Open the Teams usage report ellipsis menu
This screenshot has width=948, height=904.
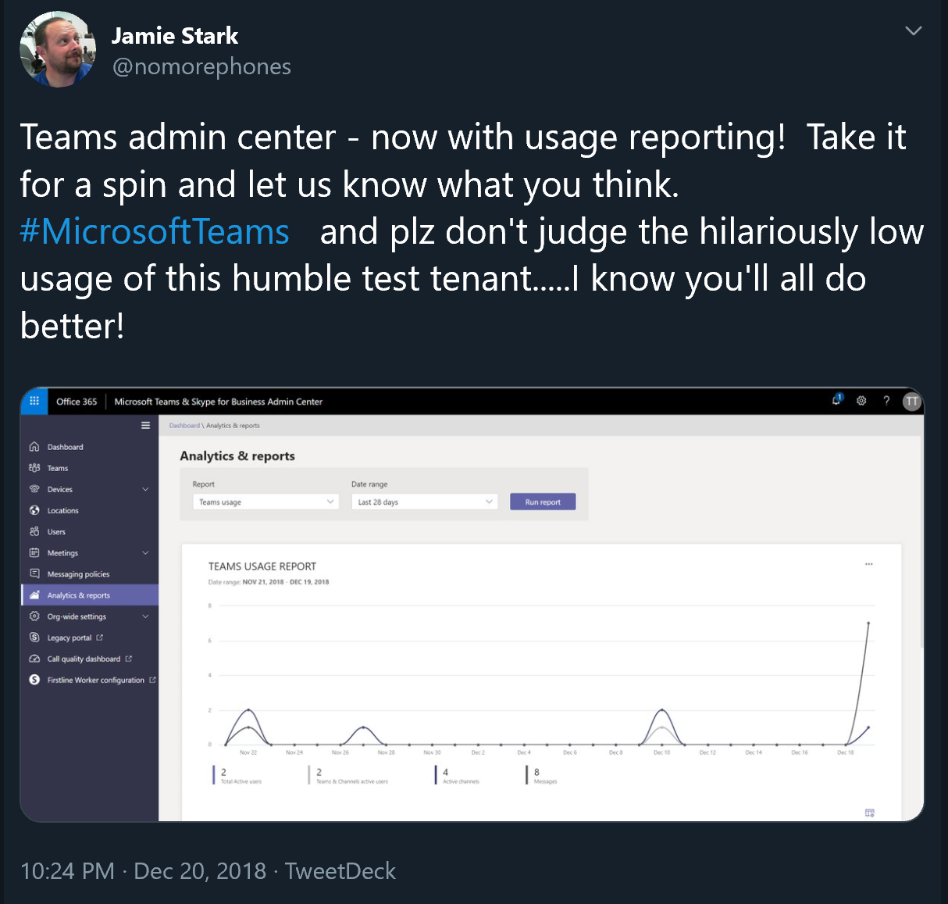click(x=868, y=564)
